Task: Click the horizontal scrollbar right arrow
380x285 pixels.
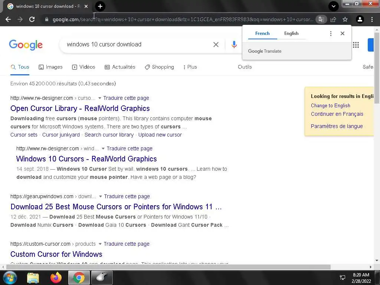Action: pyautogui.click(x=371, y=267)
